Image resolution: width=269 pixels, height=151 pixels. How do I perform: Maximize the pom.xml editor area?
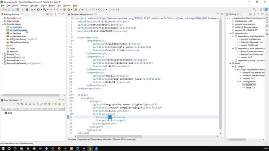pyautogui.click(x=222, y=14)
